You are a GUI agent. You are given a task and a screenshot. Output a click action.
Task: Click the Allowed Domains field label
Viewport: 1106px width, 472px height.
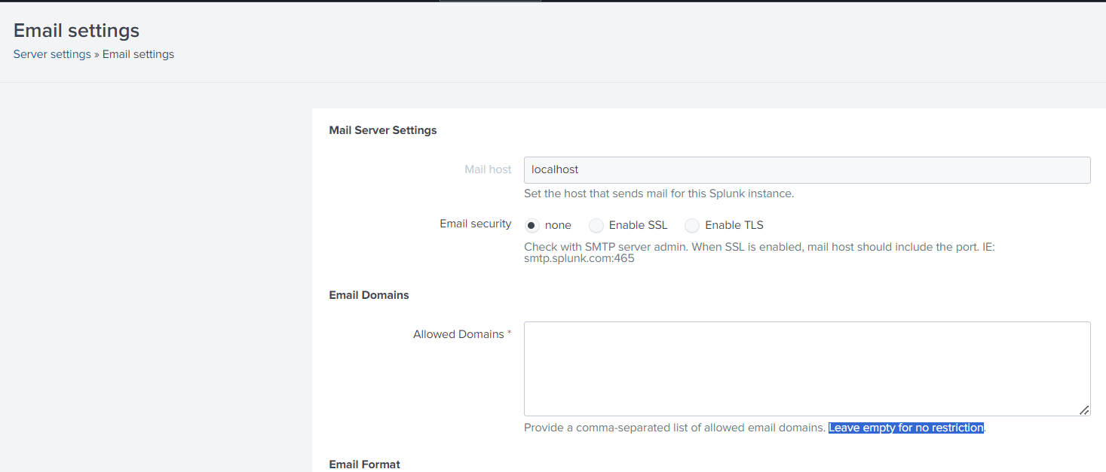coord(458,334)
